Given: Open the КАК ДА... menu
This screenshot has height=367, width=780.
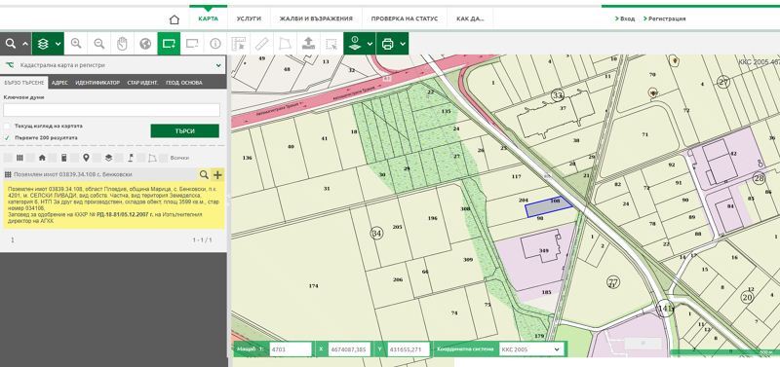Looking at the screenshot, I should pyautogui.click(x=470, y=18).
